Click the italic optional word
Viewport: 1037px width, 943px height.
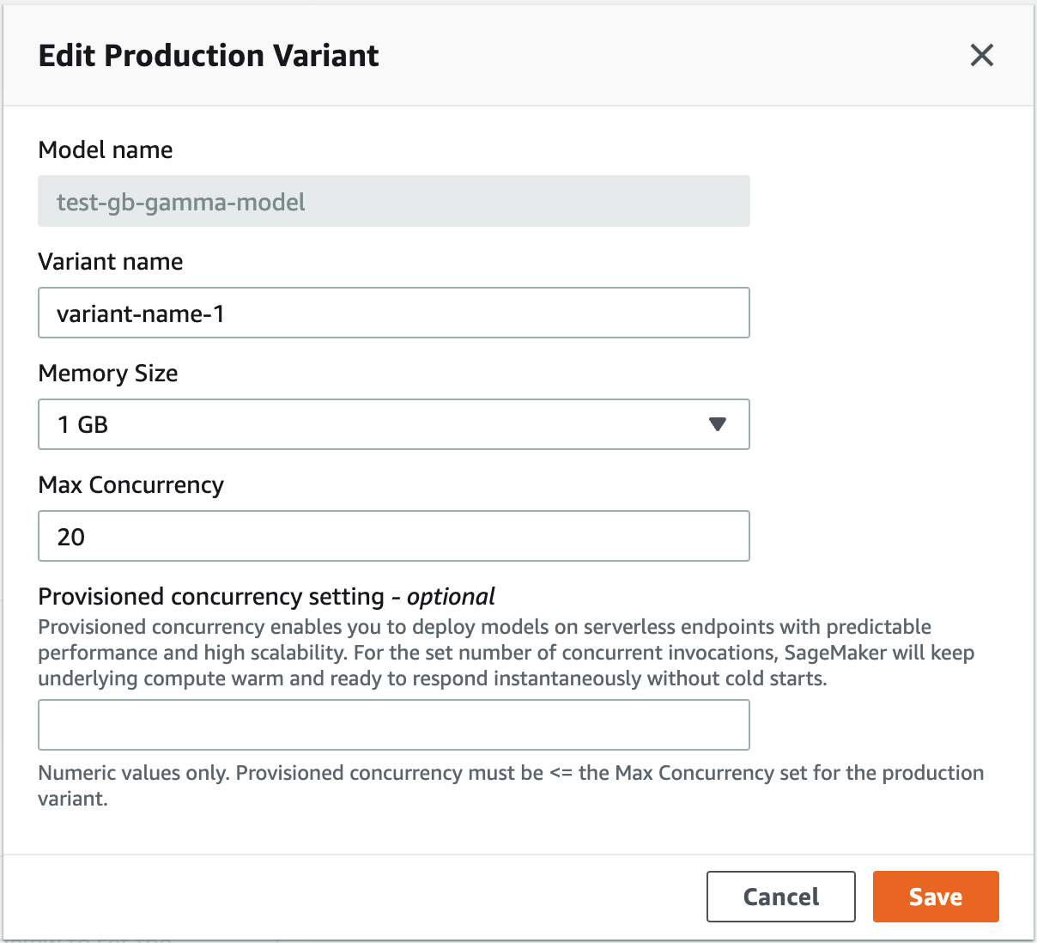click(451, 596)
